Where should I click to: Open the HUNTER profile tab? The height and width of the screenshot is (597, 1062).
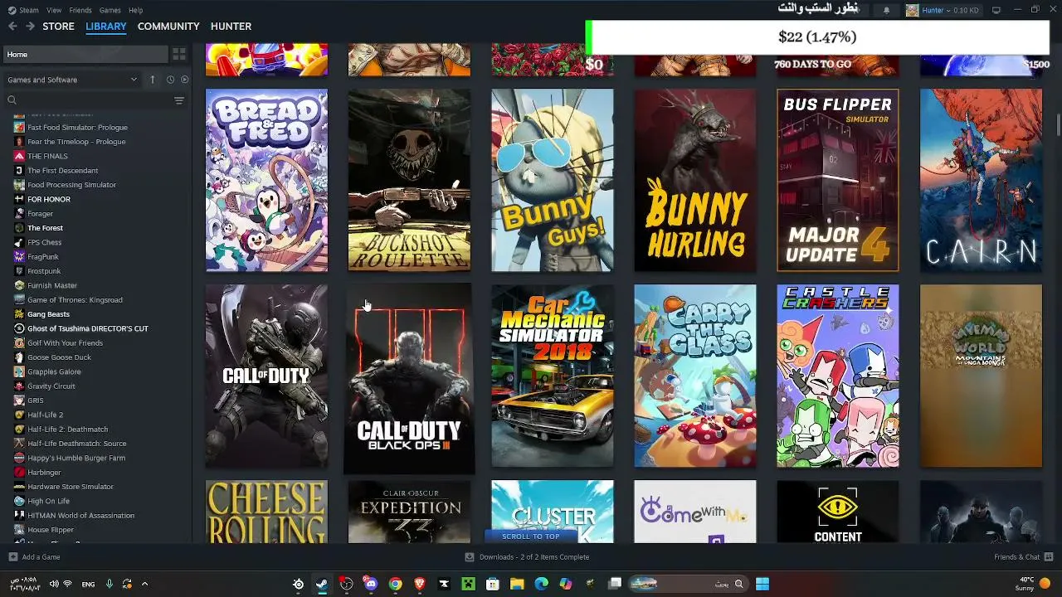pos(231,27)
